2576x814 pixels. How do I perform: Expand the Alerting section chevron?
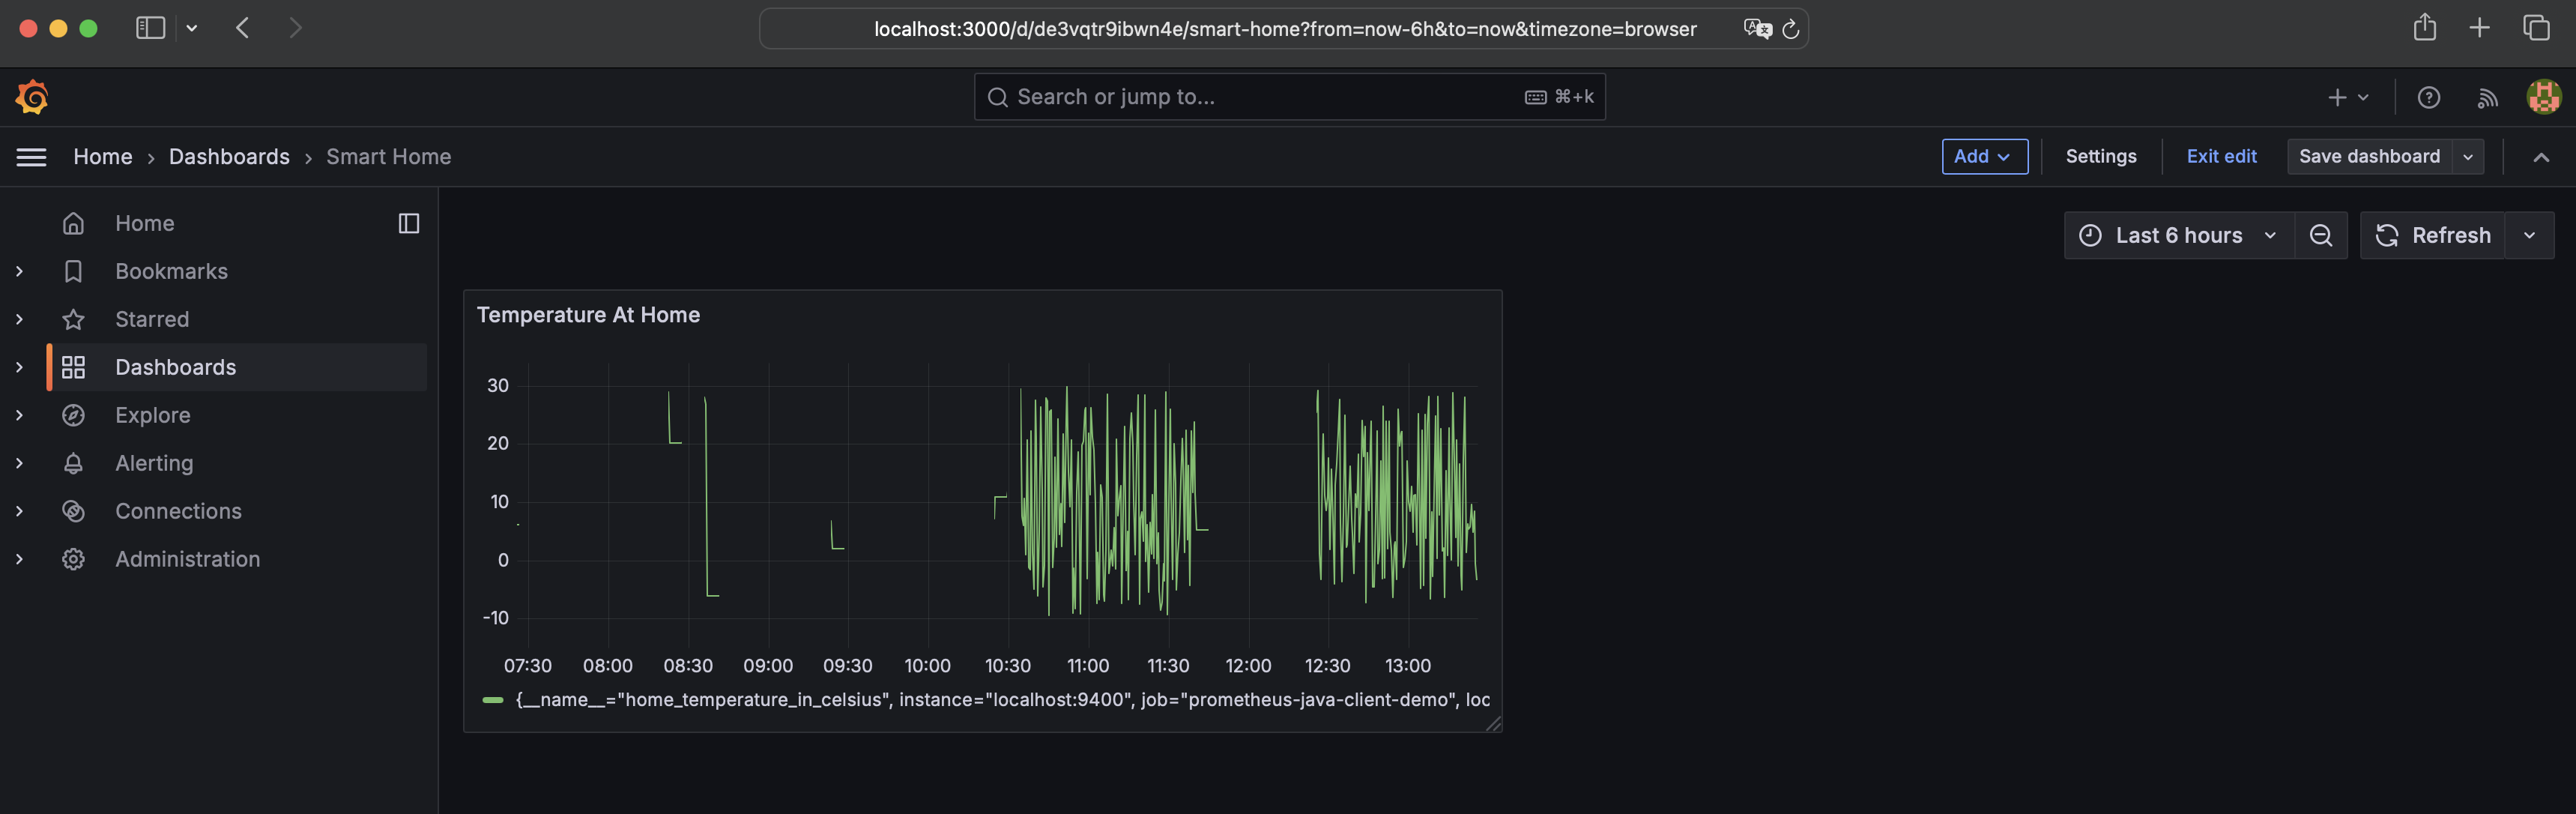[19, 463]
